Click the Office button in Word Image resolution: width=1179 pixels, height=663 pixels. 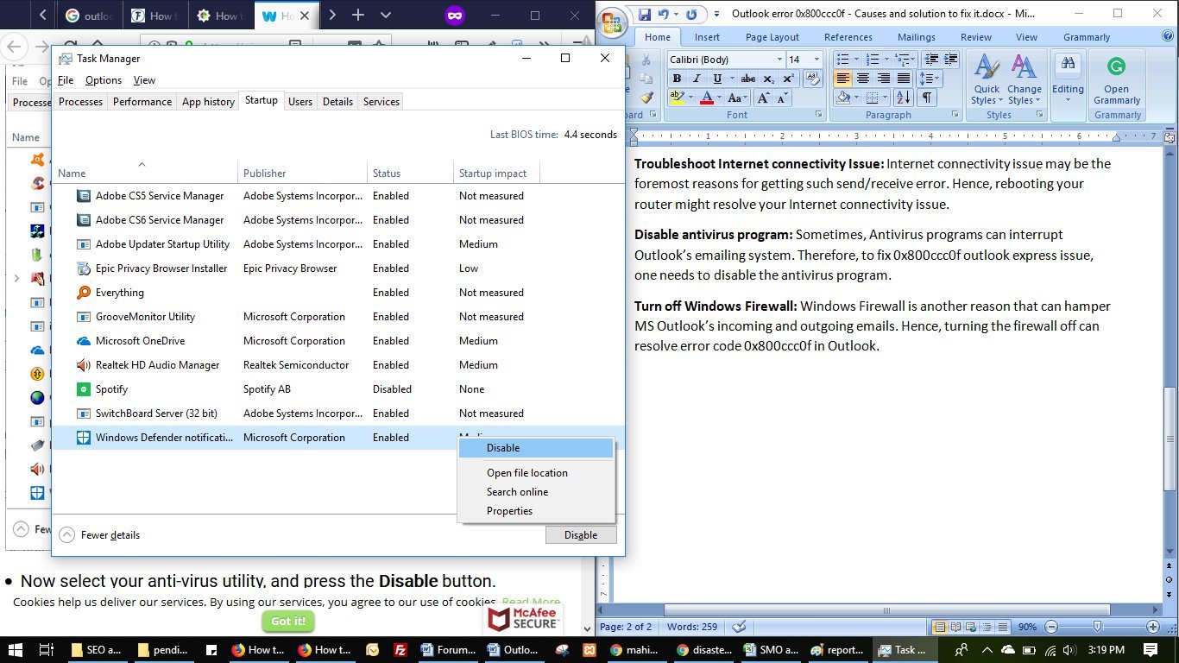613,21
